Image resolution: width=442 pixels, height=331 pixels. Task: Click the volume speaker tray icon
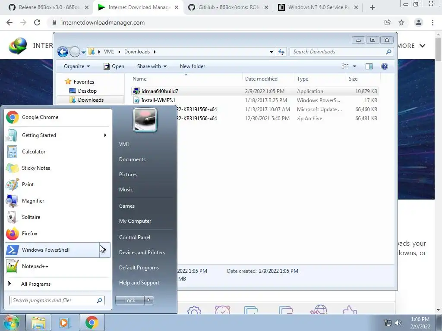click(x=398, y=323)
